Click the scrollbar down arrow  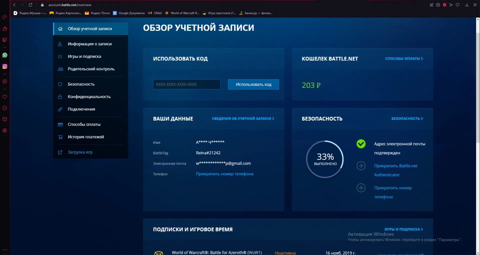(x=478, y=253)
